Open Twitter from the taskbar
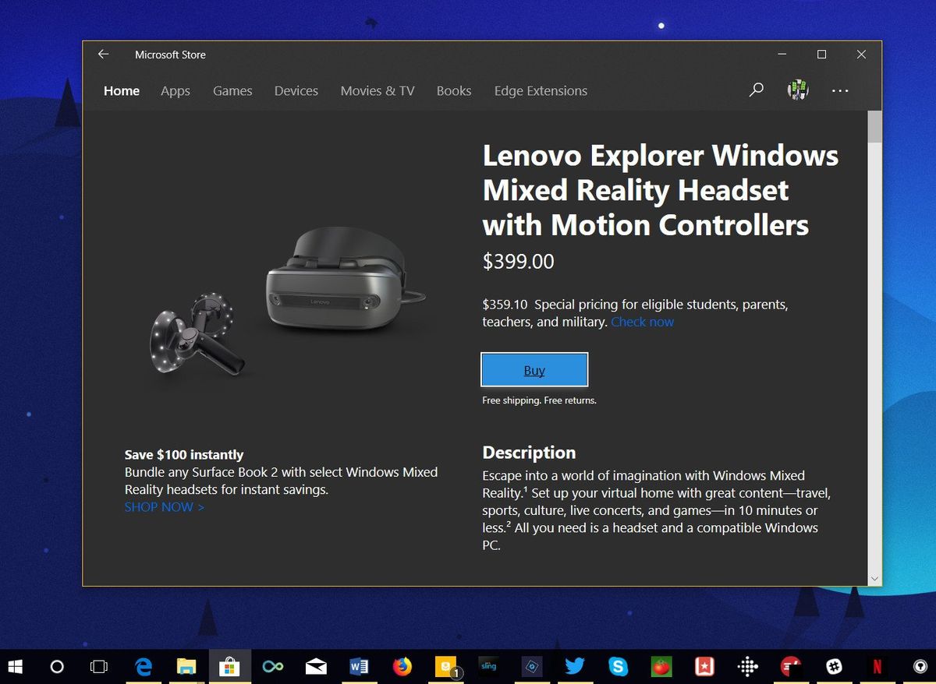 [x=575, y=666]
